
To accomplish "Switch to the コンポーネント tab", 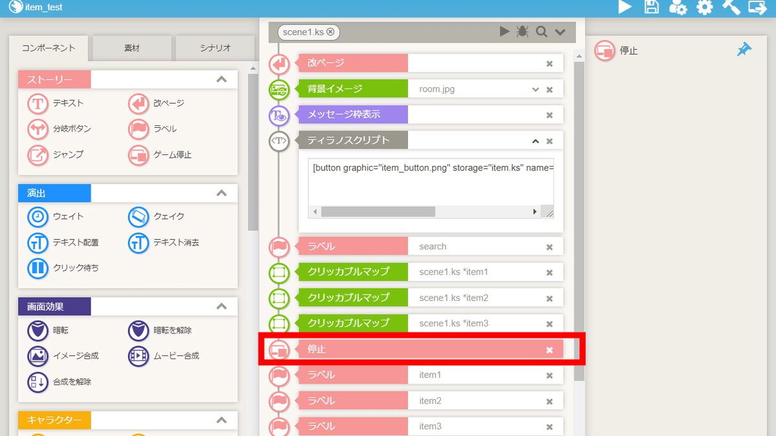I will coord(48,48).
